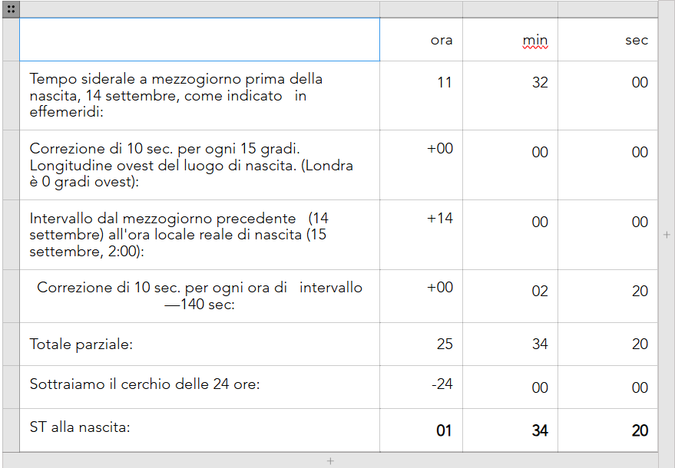This screenshot has height=468, width=675.
Task: Click the 'Totale parziale:' label cell
Action: click(200, 344)
